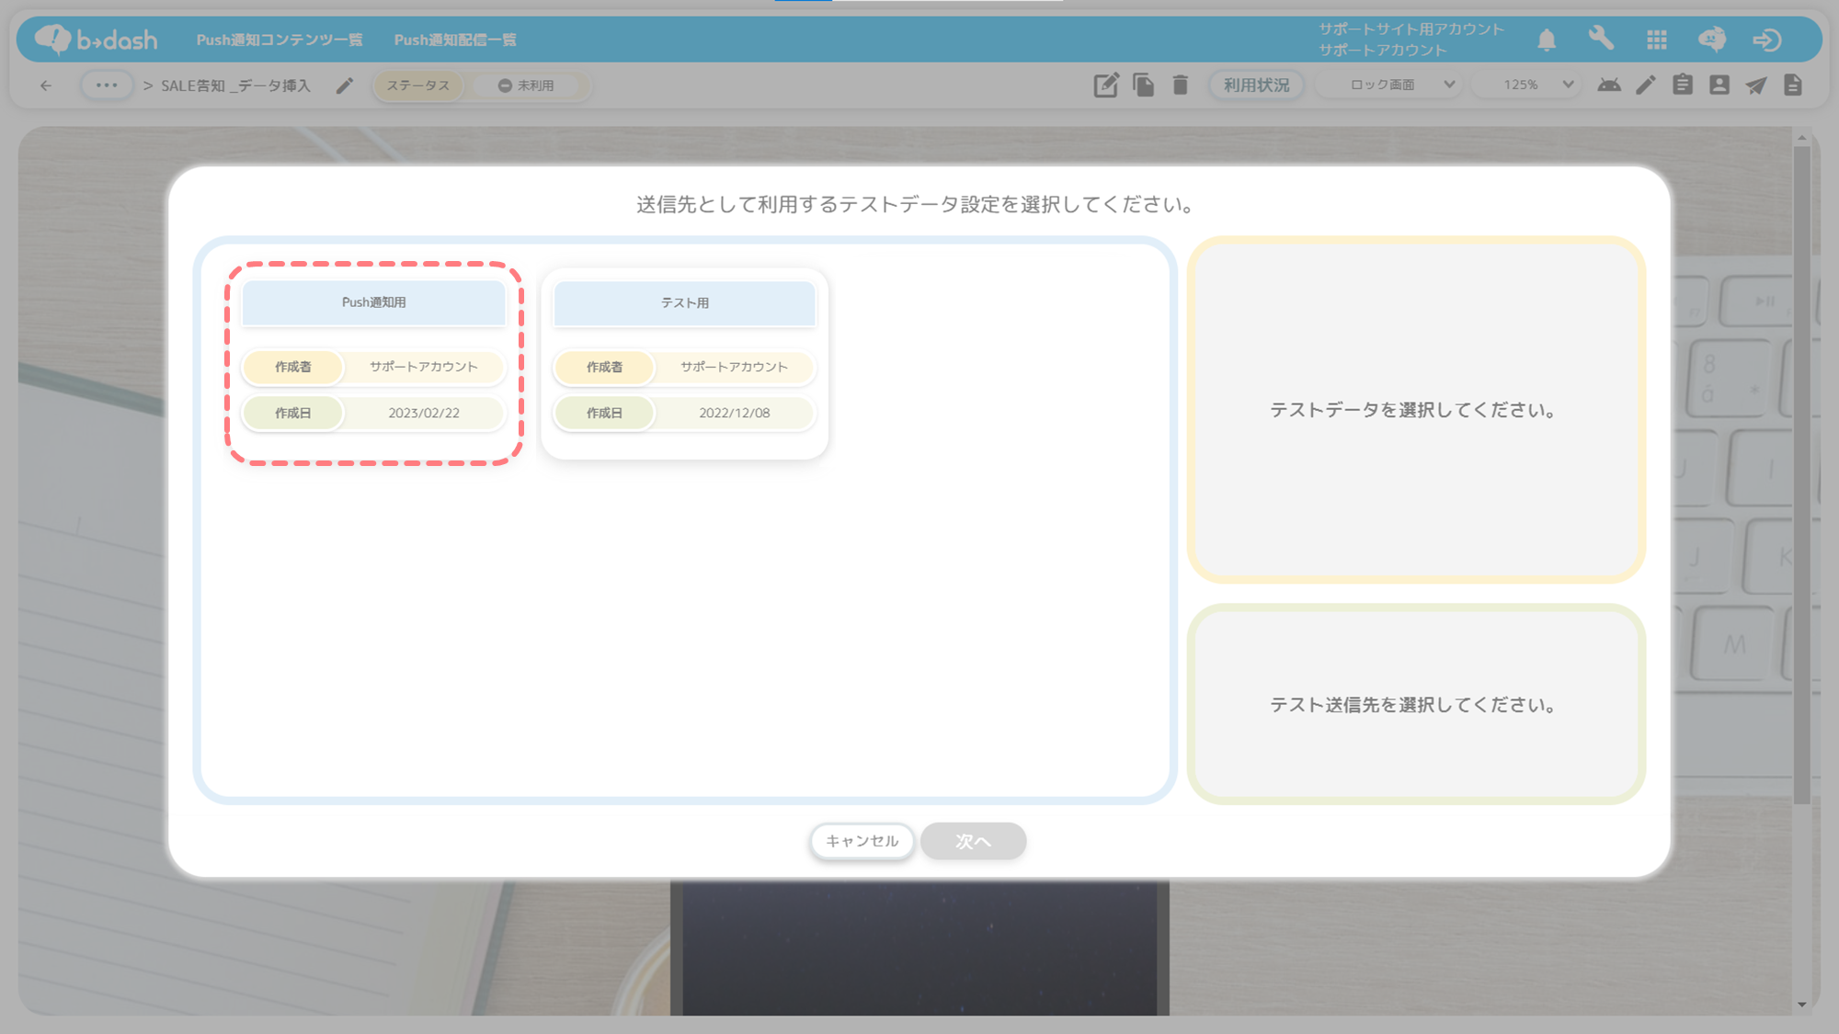Image resolution: width=1839 pixels, height=1034 pixels.
Task: Expand the breadcrumb ellipsis menu
Action: (107, 85)
